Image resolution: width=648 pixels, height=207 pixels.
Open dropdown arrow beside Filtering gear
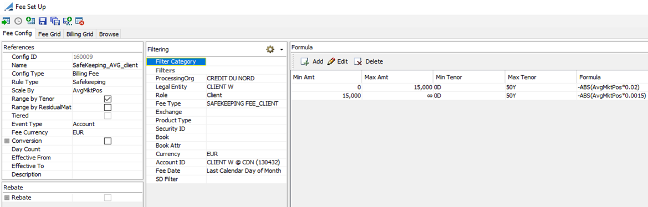[x=282, y=50]
